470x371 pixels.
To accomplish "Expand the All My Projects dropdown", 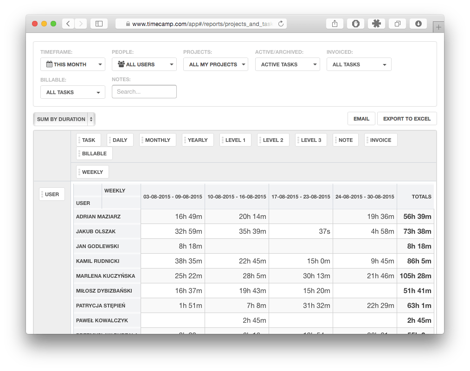I will (216, 64).
